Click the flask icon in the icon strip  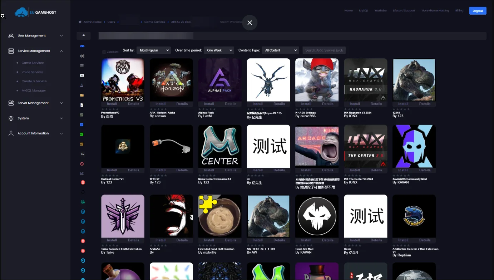click(82, 85)
